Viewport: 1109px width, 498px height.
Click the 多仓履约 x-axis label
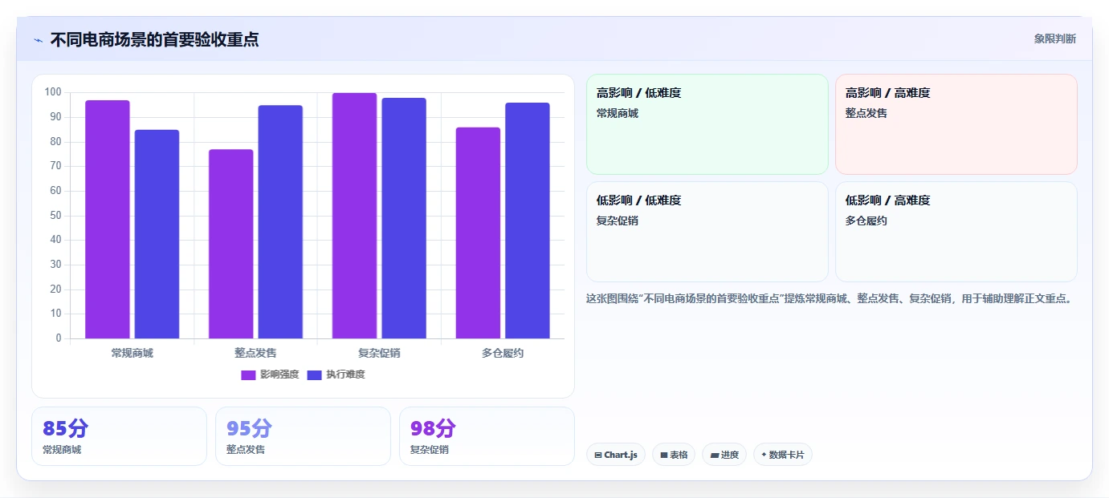click(503, 353)
